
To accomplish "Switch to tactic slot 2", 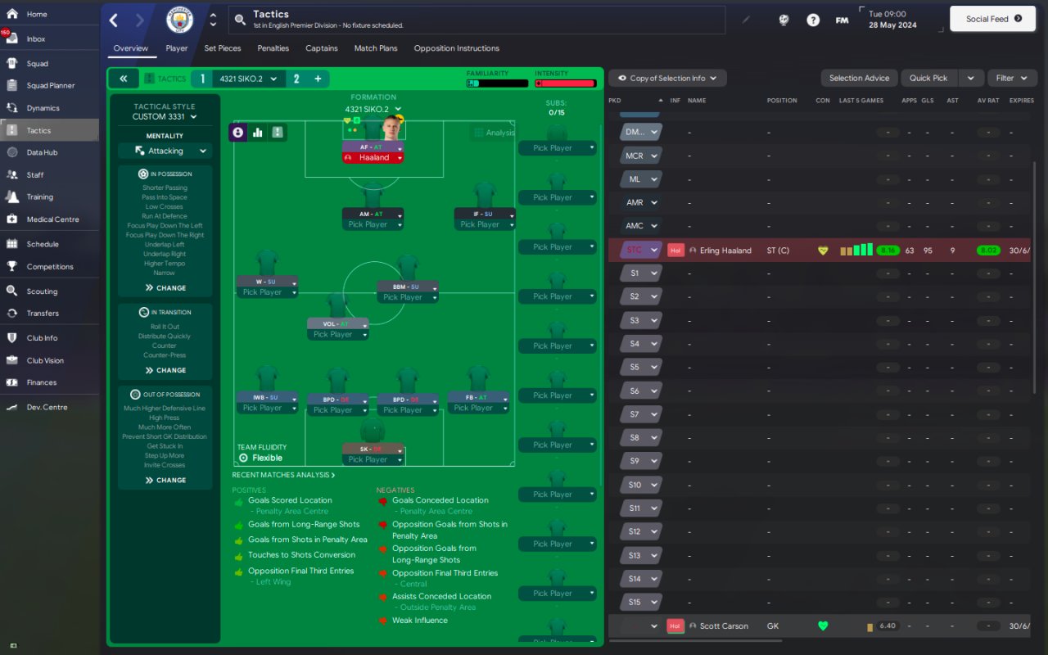I will point(296,79).
